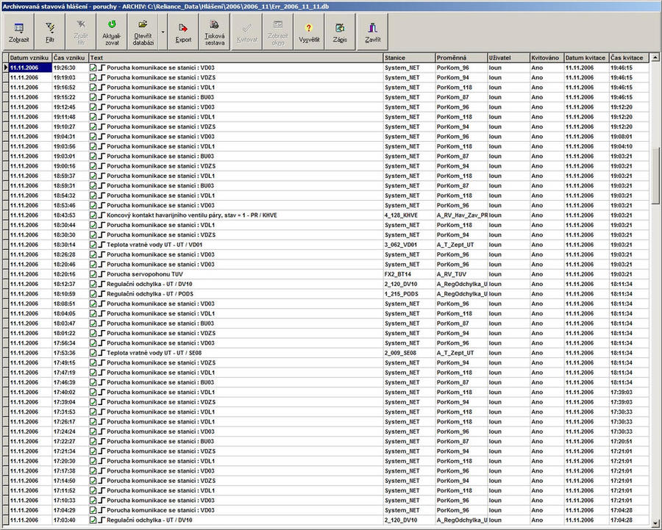Viewport: 662px width, 530px height.
Task: Click station cell 2_009_SE08
Action: pyautogui.click(x=409, y=353)
